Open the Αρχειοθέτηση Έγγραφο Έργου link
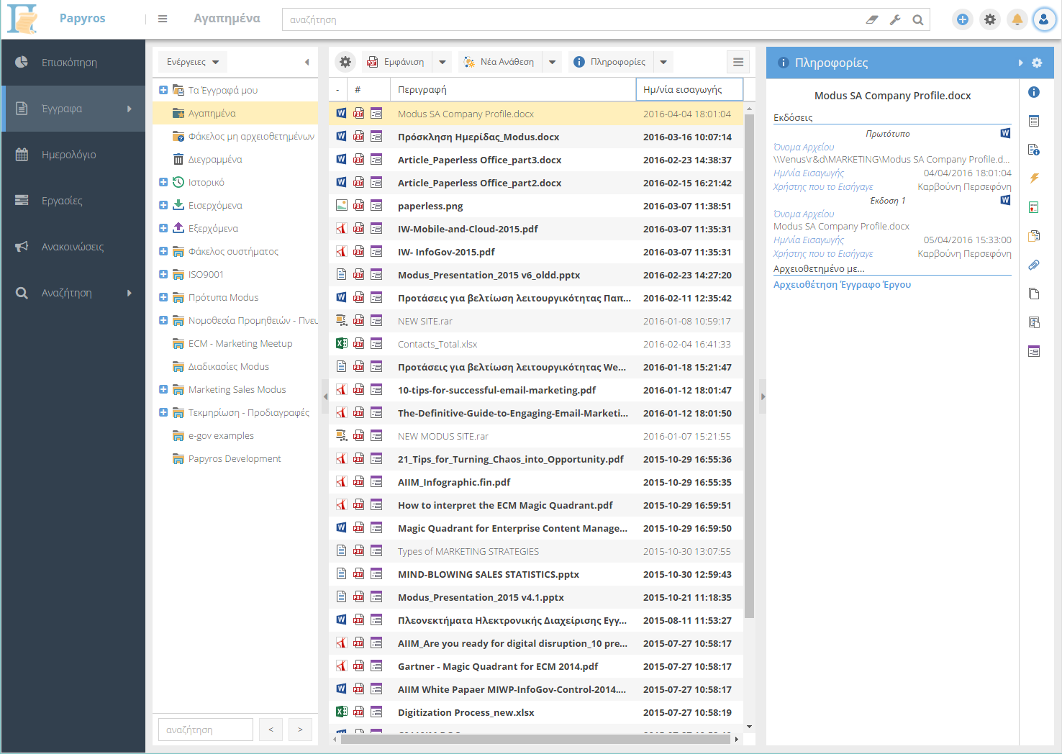Screen dimensions: 1062x754 point(842,284)
